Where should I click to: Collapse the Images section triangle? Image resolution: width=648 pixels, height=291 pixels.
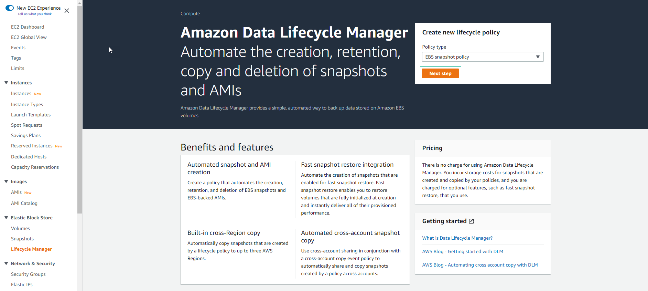[x=6, y=181]
